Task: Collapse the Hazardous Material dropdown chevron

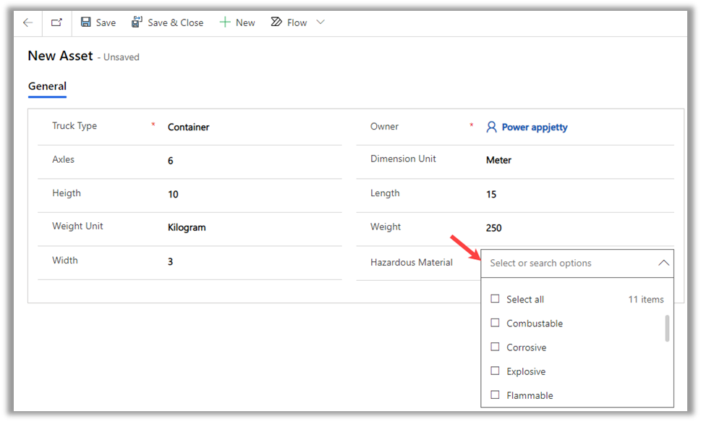Action: 663,263
